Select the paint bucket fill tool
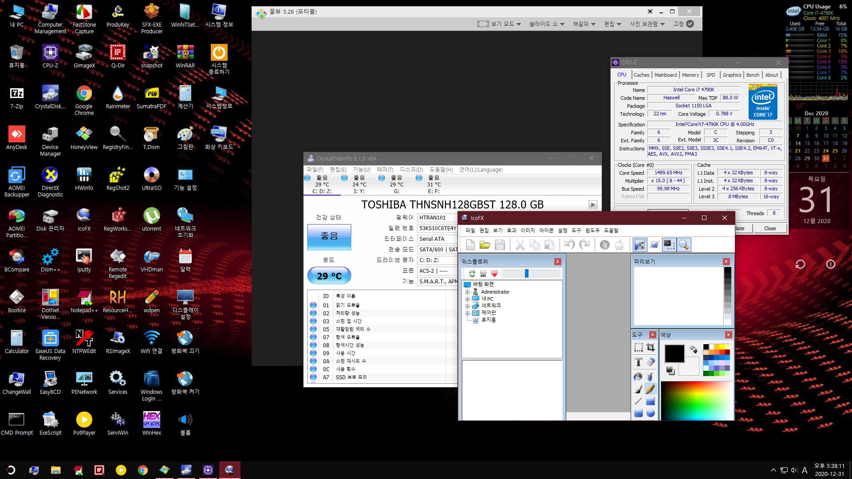Image resolution: width=852 pixels, height=479 pixels. point(638,377)
